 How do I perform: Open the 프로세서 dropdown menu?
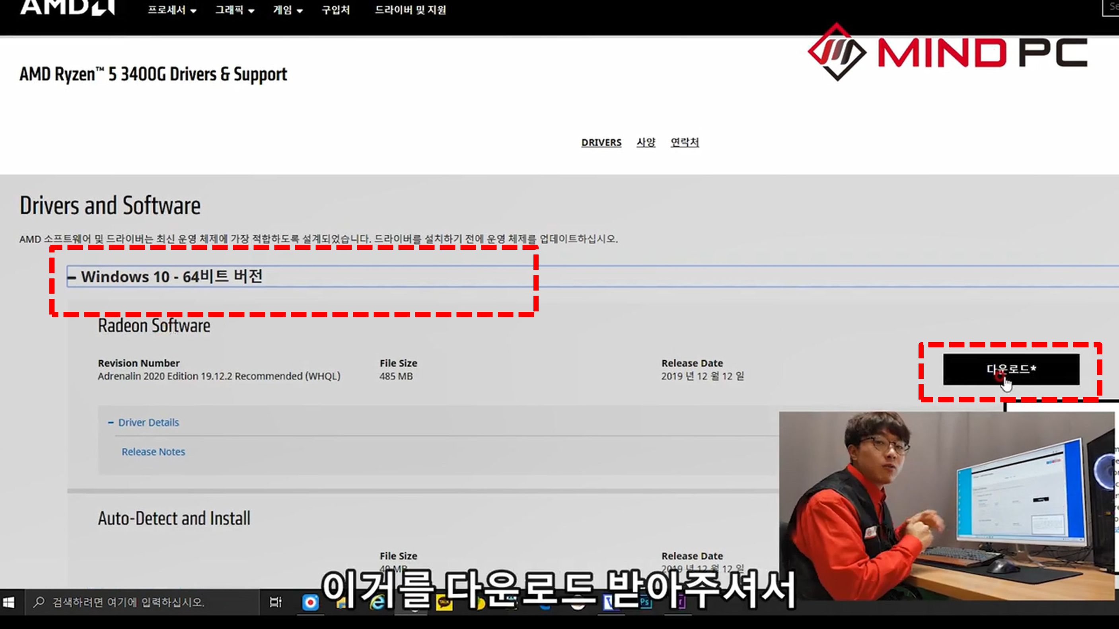tap(172, 10)
